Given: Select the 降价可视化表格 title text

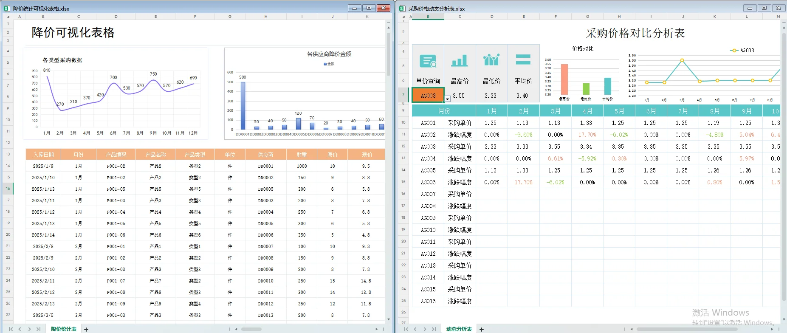Looking at the screenshot, I should [73, 33].
